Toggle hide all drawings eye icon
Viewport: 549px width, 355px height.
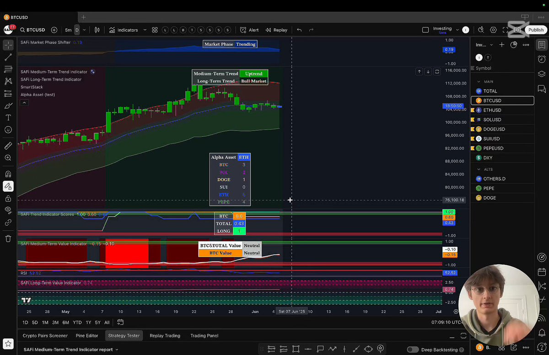[x=8, y=210]
